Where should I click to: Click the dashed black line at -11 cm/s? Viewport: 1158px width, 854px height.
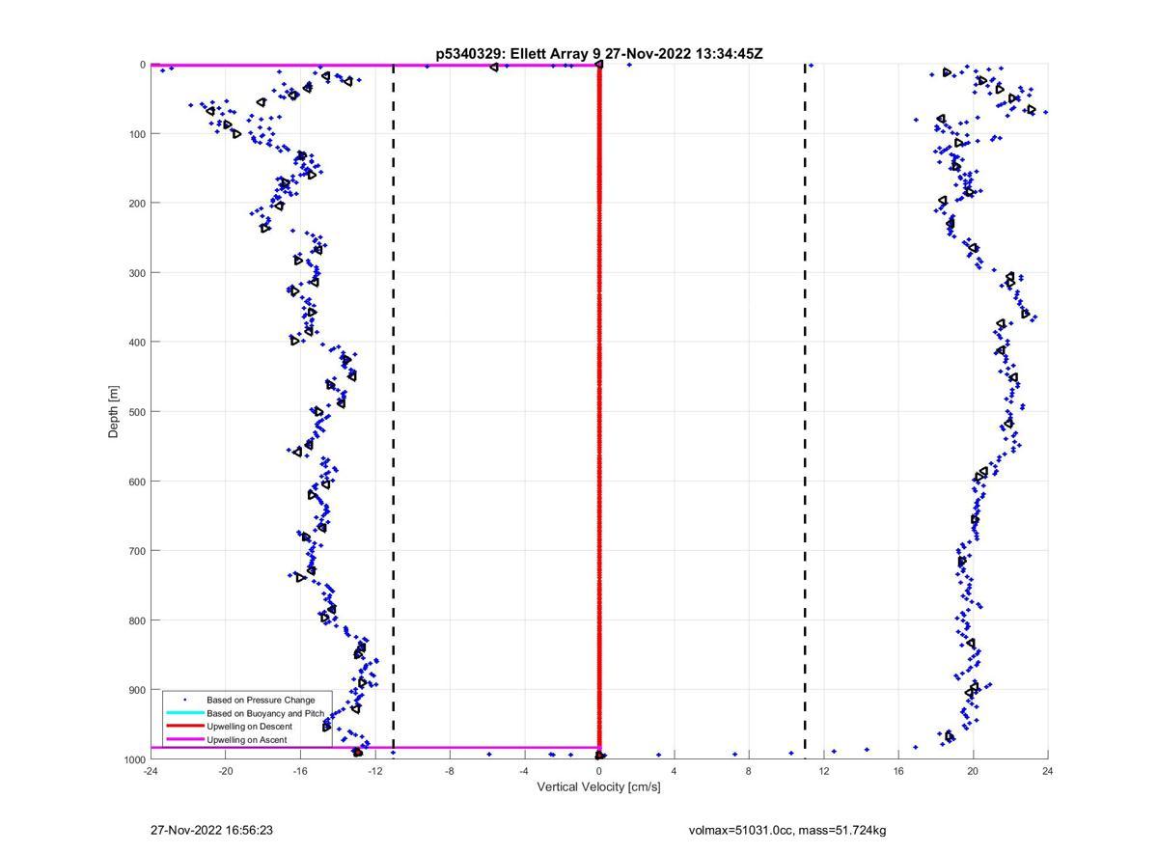(394, 410)
